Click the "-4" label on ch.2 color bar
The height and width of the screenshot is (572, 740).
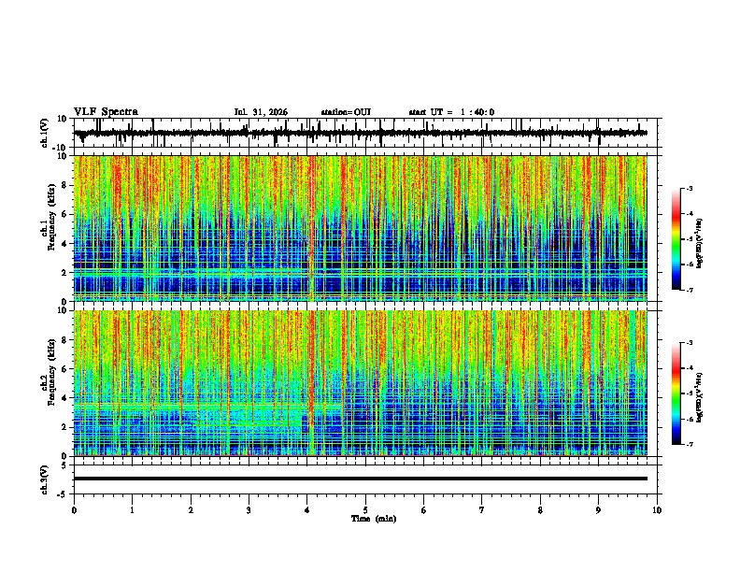coord(689,368)
